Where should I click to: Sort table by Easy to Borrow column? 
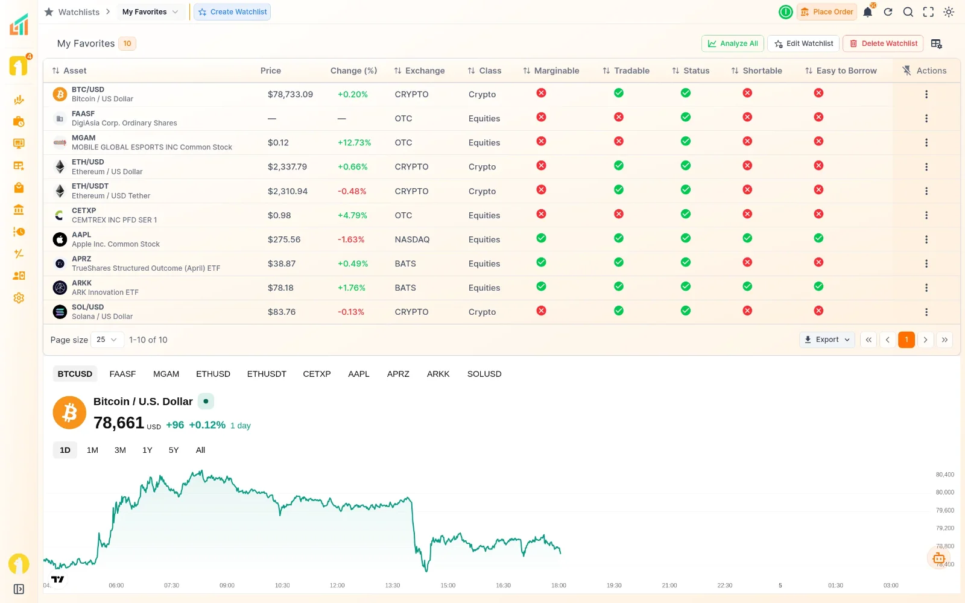tap(841, 71)
